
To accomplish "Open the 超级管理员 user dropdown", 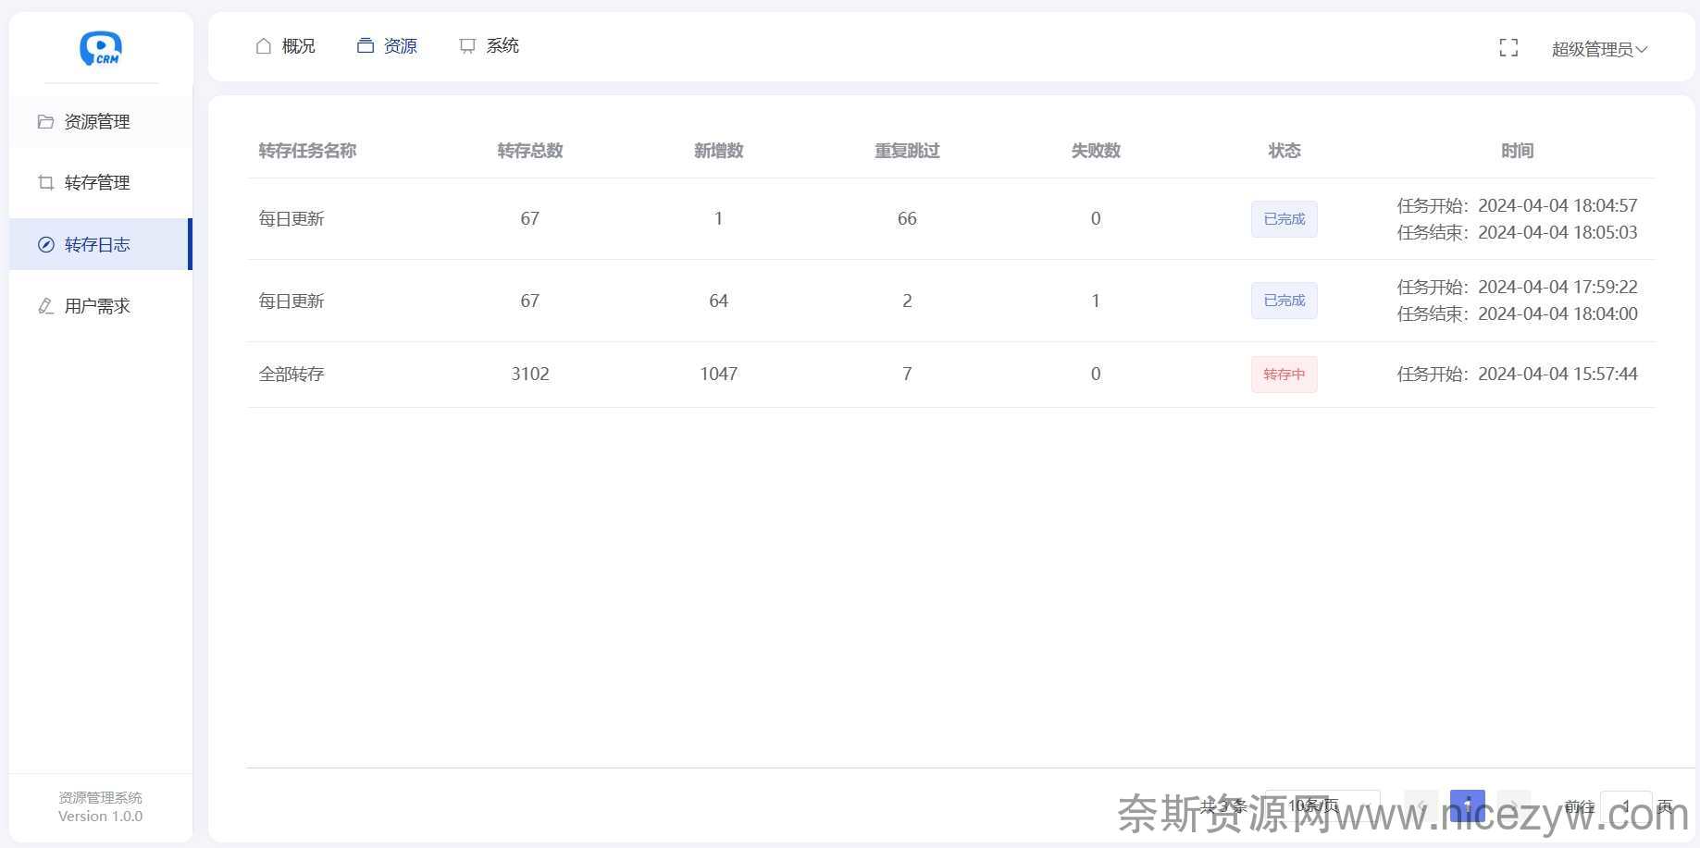I will coord(1598,49).
